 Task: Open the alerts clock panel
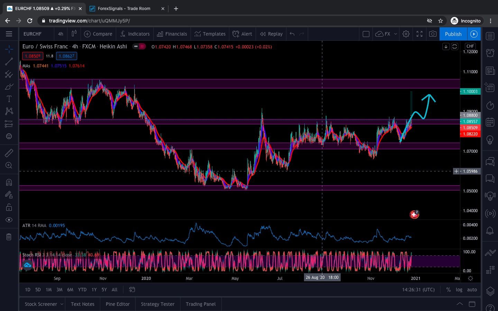click(x=490, y=53)
